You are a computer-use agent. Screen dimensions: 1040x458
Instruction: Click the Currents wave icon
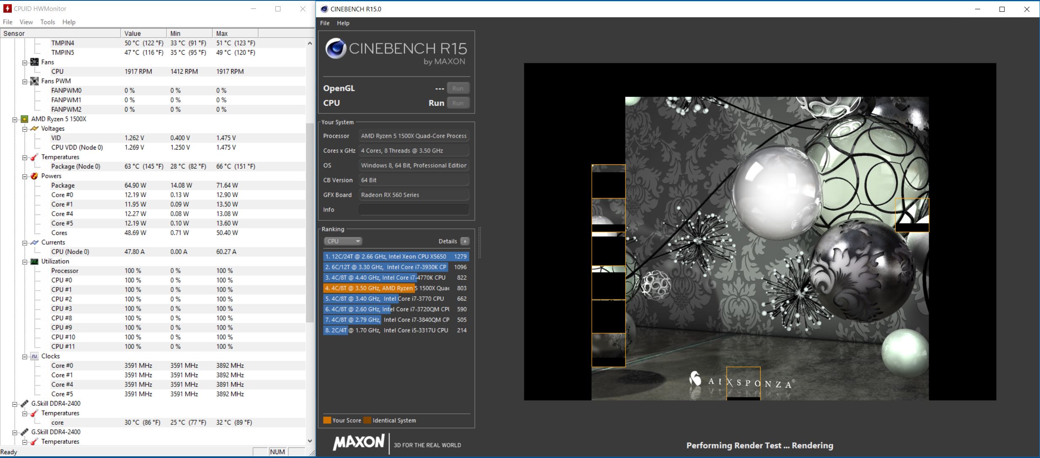point(35,242)
